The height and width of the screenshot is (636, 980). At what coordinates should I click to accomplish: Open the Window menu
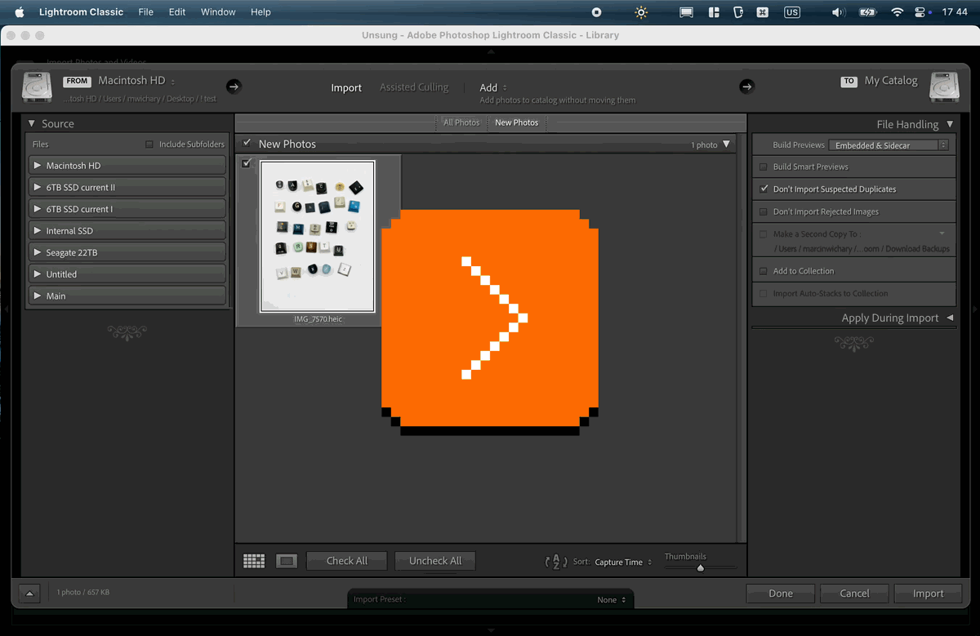click(218, 12)
